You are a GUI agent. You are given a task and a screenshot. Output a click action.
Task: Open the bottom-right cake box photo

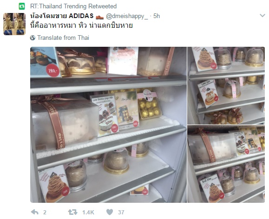[226, 164]
